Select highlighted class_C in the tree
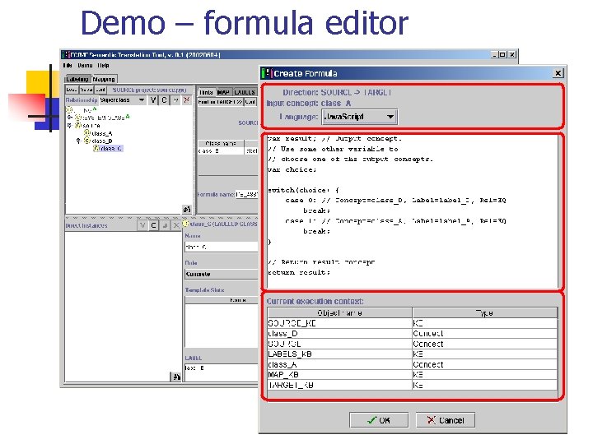The image size is (593, 444). 111,148
